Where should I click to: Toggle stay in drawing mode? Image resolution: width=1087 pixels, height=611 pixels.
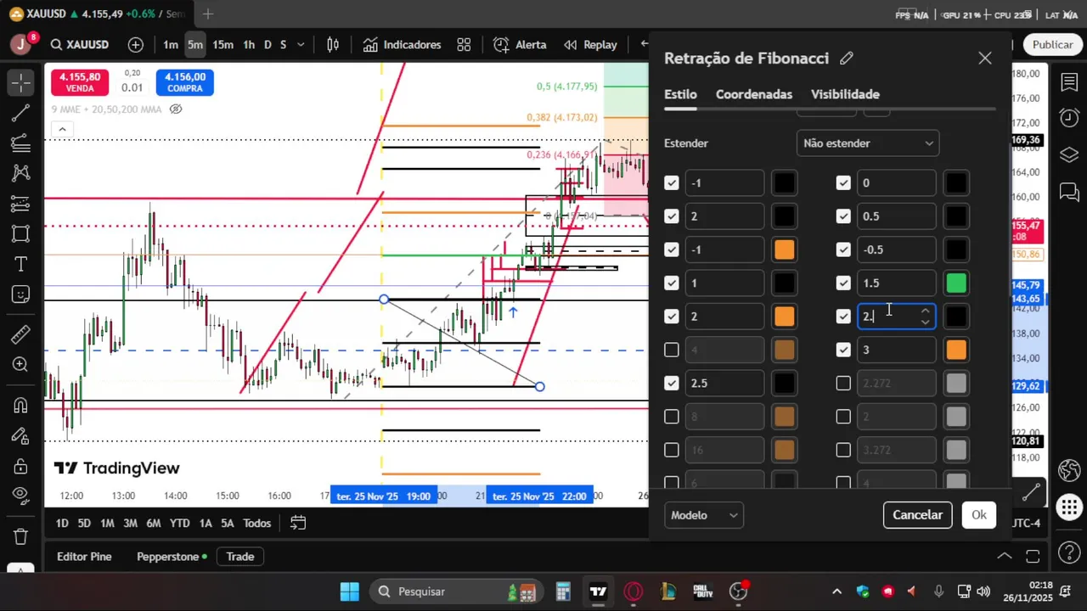coord(21,435)
